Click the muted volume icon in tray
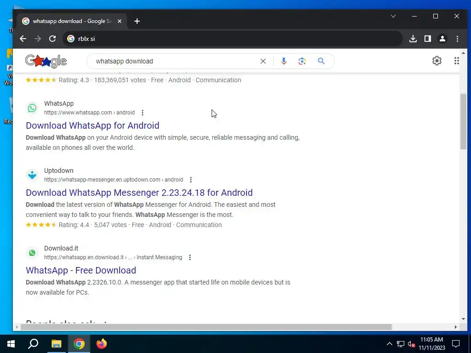The width and height of the screenshot is (471, 353). click(x=411, y=344)
